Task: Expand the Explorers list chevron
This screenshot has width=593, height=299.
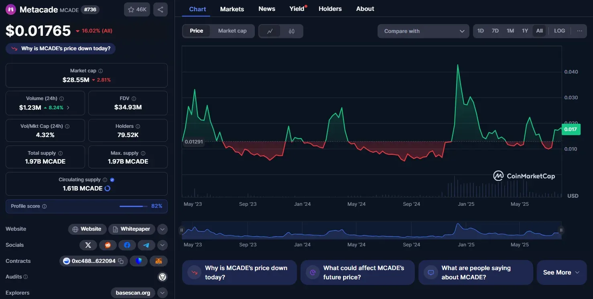Action: pos(162,293)
